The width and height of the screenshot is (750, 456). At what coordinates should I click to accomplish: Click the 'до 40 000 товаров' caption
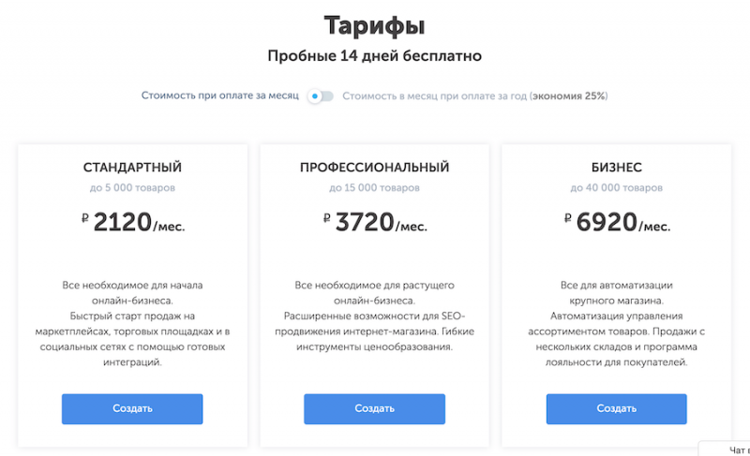click(616, 187)
